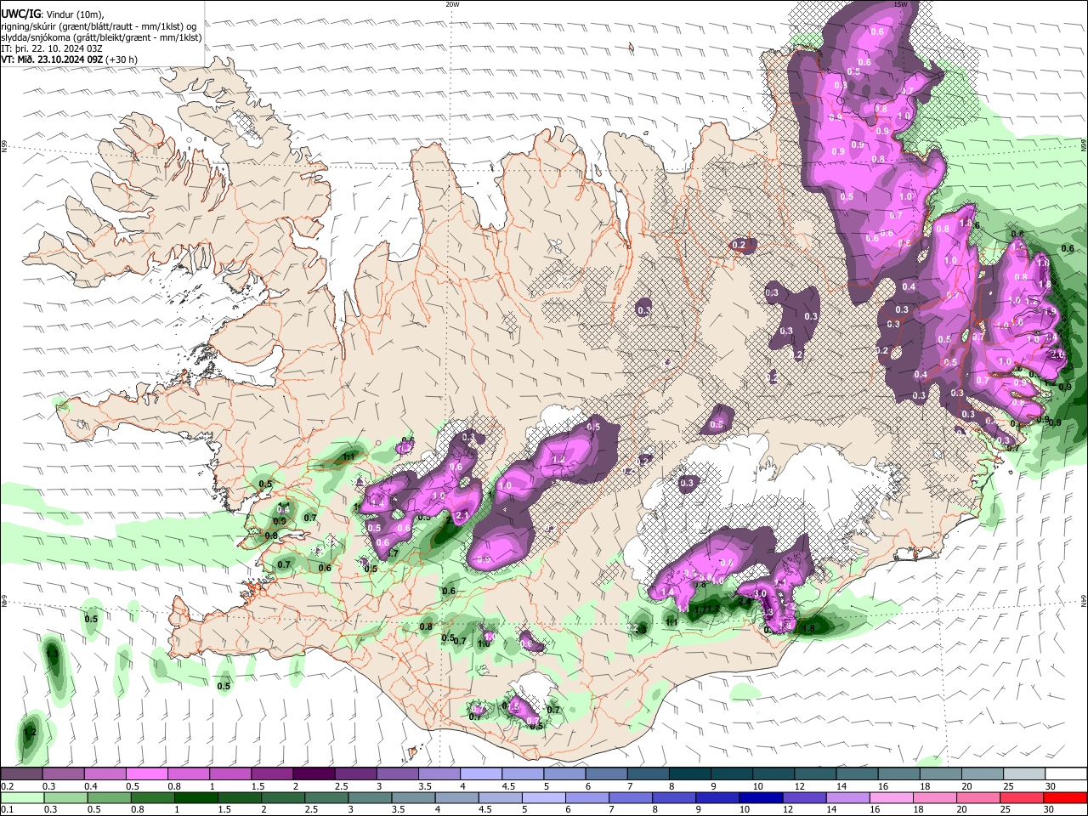
Task: Click the '2.1' precipitation value on the western snow area
Action: pyautogui.click(x=463, y=516)
